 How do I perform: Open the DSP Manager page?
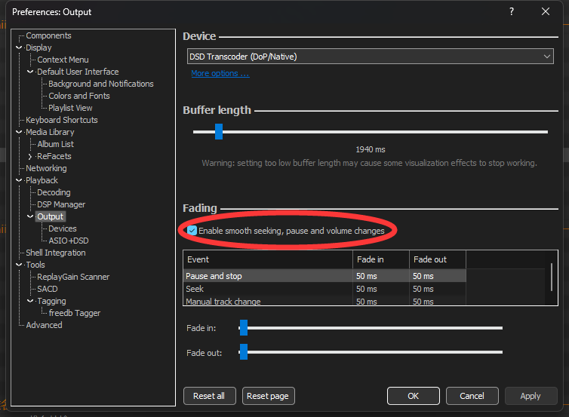pos(61,204)
